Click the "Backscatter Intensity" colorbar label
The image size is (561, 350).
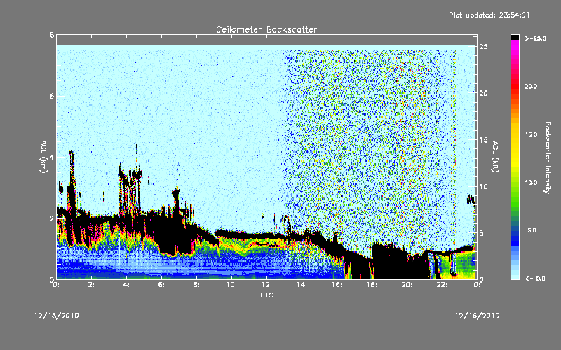click(548, 157)
